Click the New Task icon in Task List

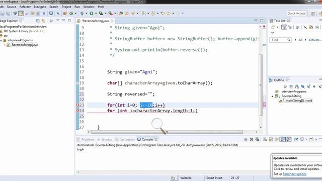tap(273, 27)
